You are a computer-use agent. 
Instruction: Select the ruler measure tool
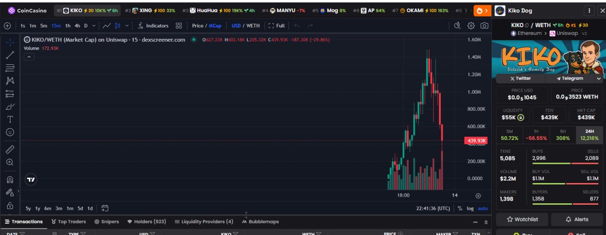[x=10, y=149]
